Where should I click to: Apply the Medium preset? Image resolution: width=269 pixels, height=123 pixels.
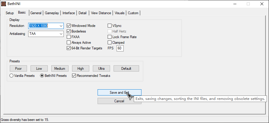60,68
